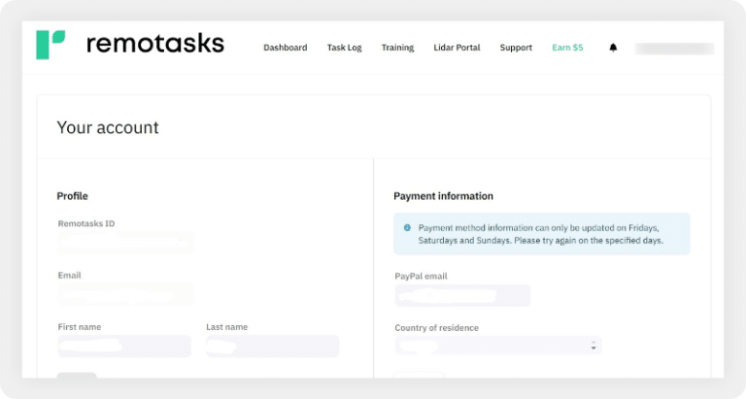Click the remotasks wordmark in header
746x399 pixels.
[154, 44]
